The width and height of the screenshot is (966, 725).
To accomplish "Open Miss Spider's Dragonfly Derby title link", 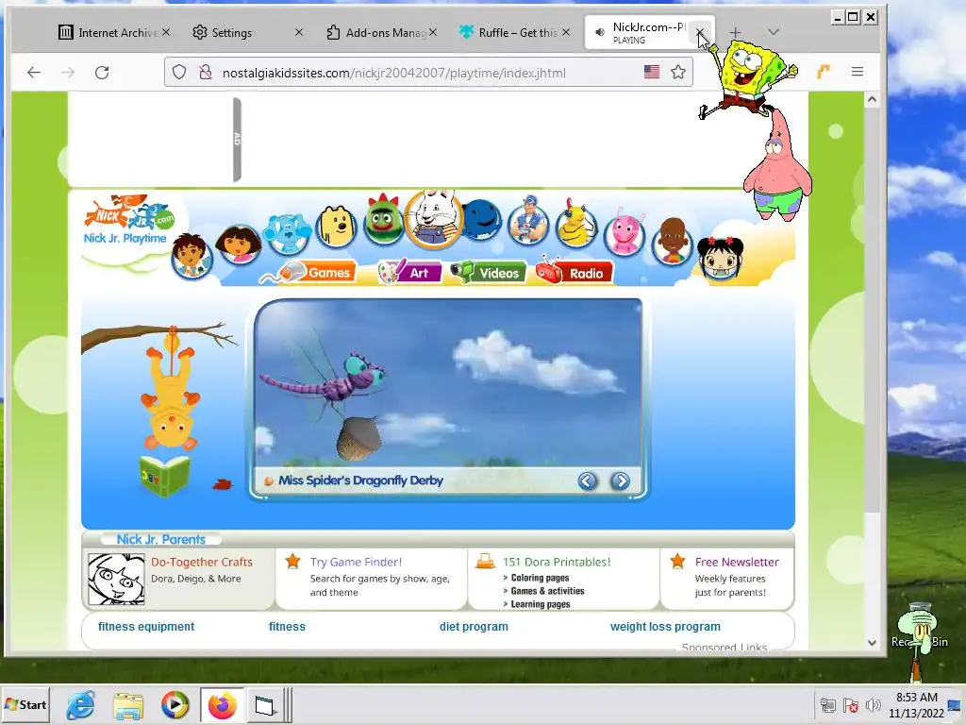I will 360,481.
